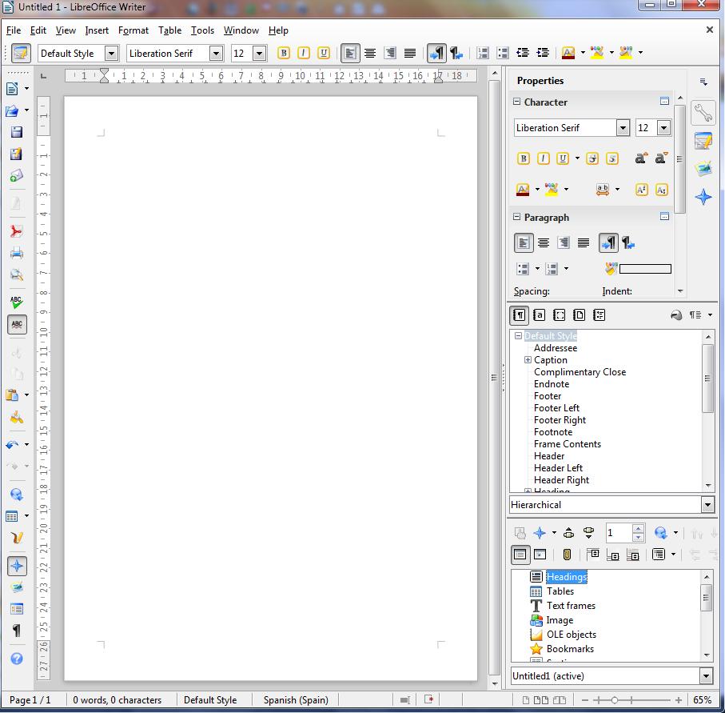Open the Default Style paragraph style dropdown

tap(111, 54)
